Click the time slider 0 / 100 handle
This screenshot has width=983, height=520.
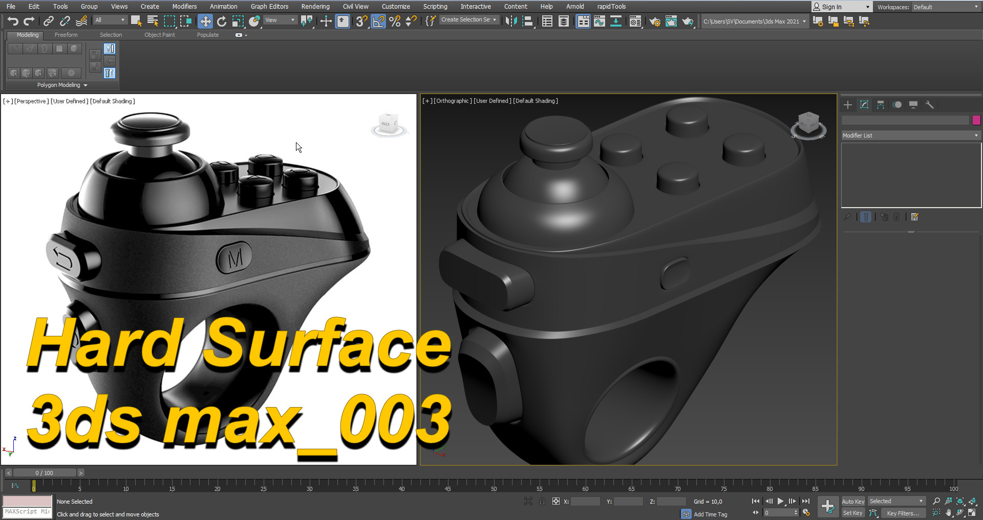(45, 473)
